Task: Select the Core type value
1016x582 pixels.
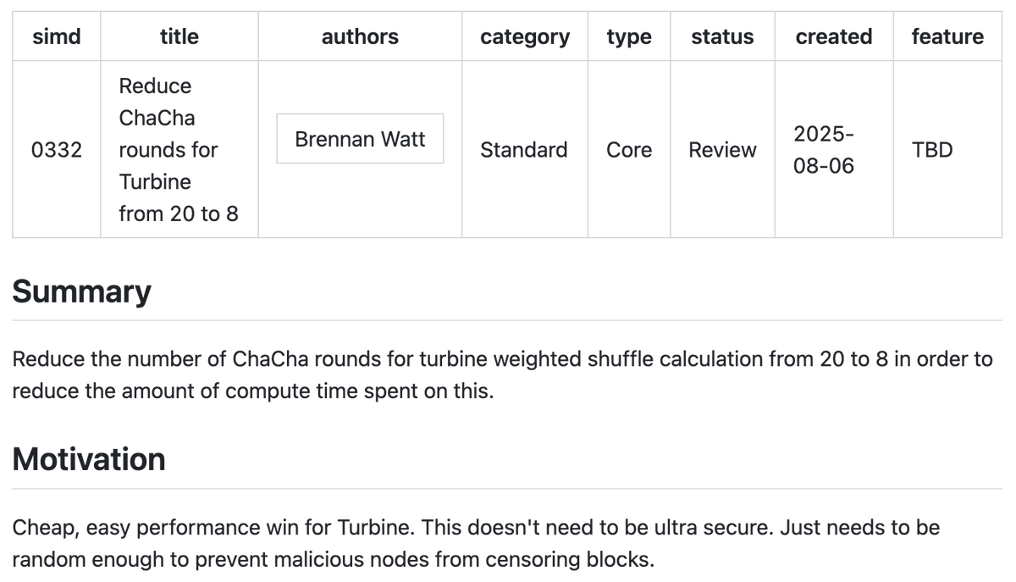Action: tap(629, 150)
